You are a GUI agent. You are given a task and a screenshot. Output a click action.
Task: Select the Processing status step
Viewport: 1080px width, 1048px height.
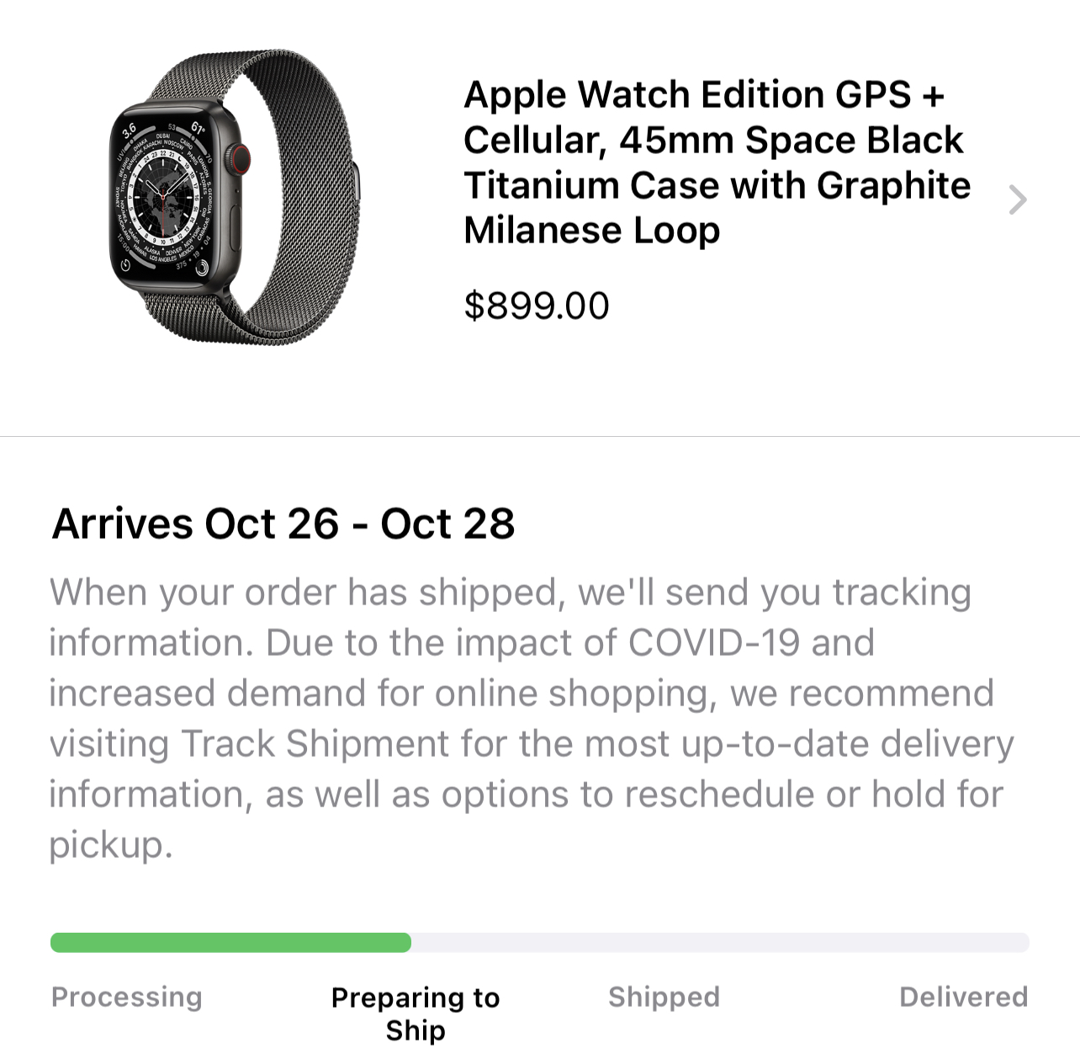(126, 997)
